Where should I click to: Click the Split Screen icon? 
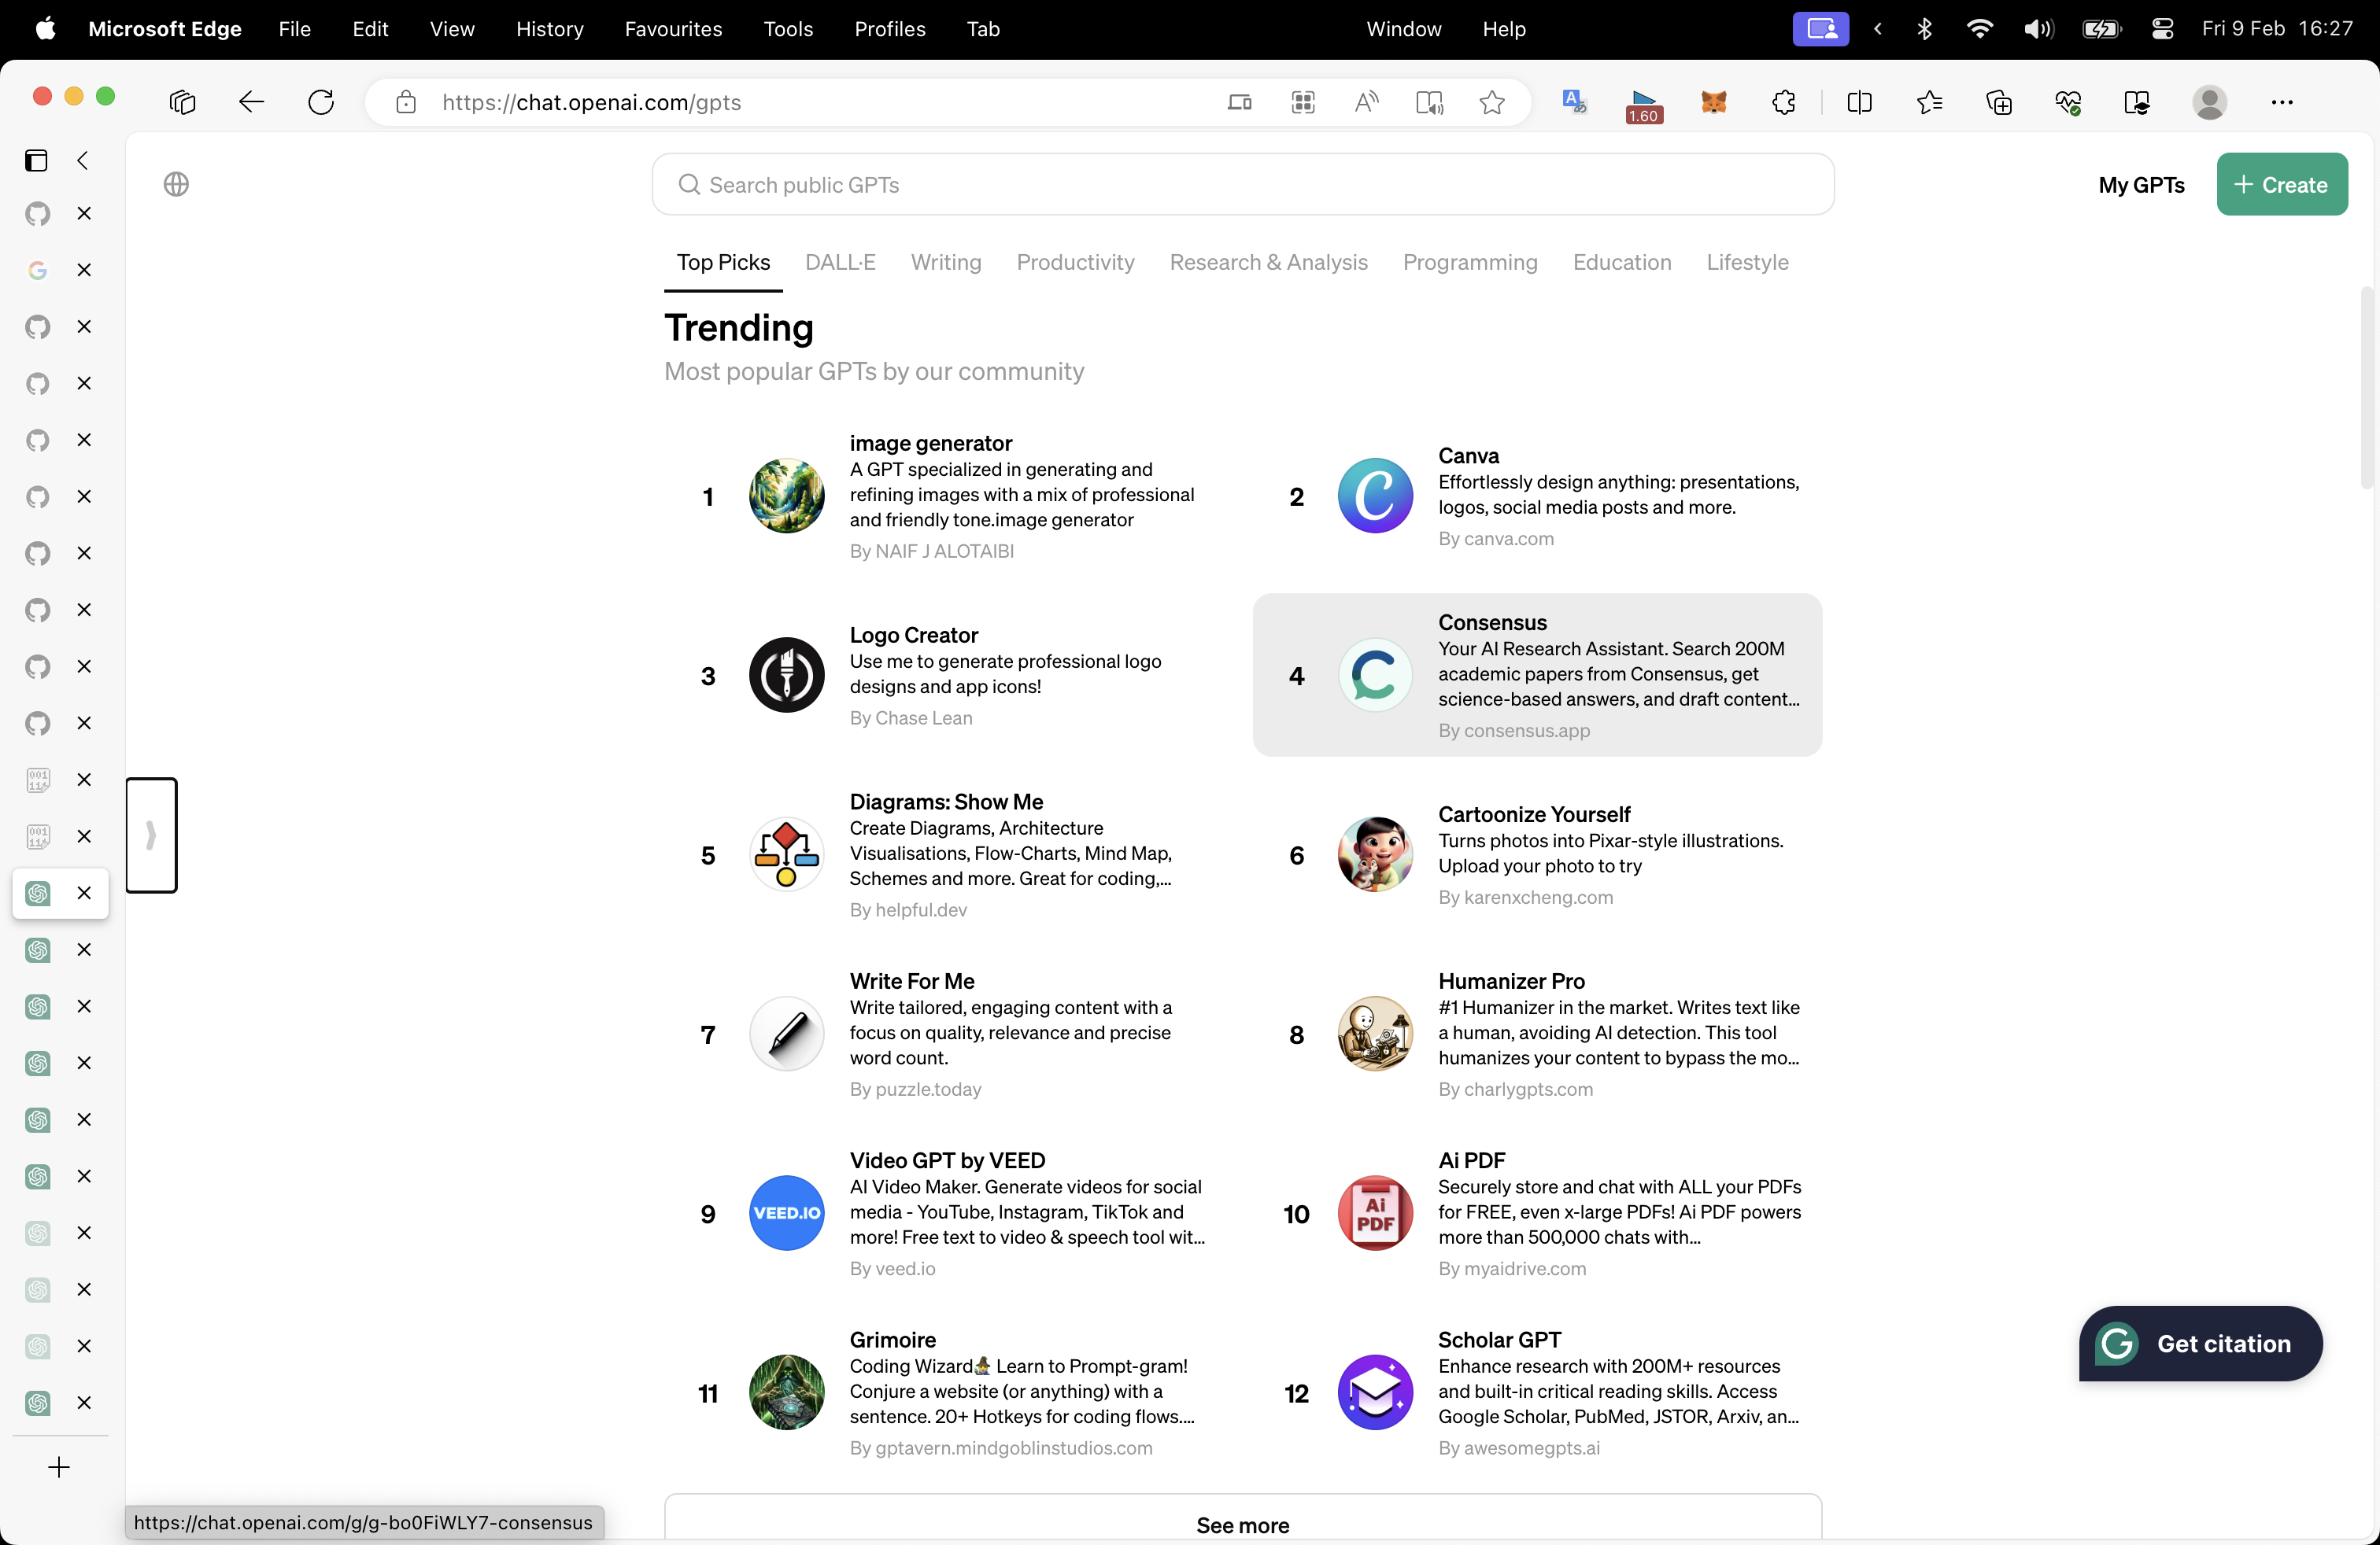(1859, 102)
